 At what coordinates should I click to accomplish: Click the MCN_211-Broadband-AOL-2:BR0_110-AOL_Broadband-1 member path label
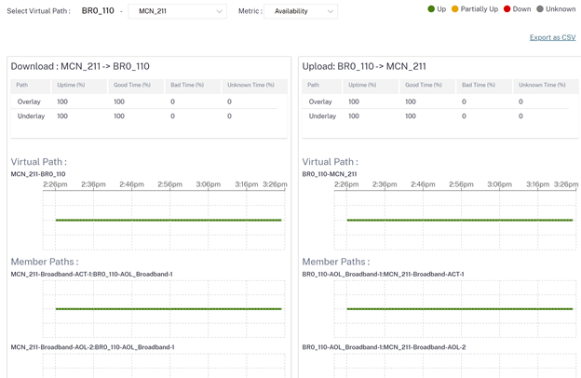(92, 347)
